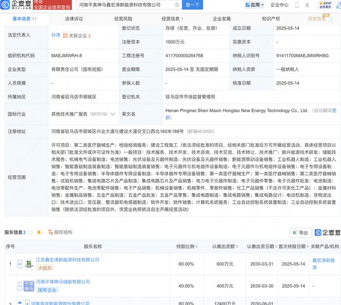Open the 应用 dropdown menu
The width and height of the screenshot is (341, 305).
click(x=254, y=5)
